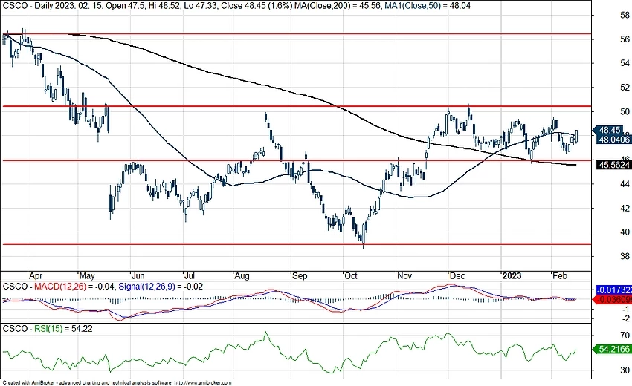632x386 pixels.
Task: Click the -1 label on MACD axis
Action: coord(625,309)
